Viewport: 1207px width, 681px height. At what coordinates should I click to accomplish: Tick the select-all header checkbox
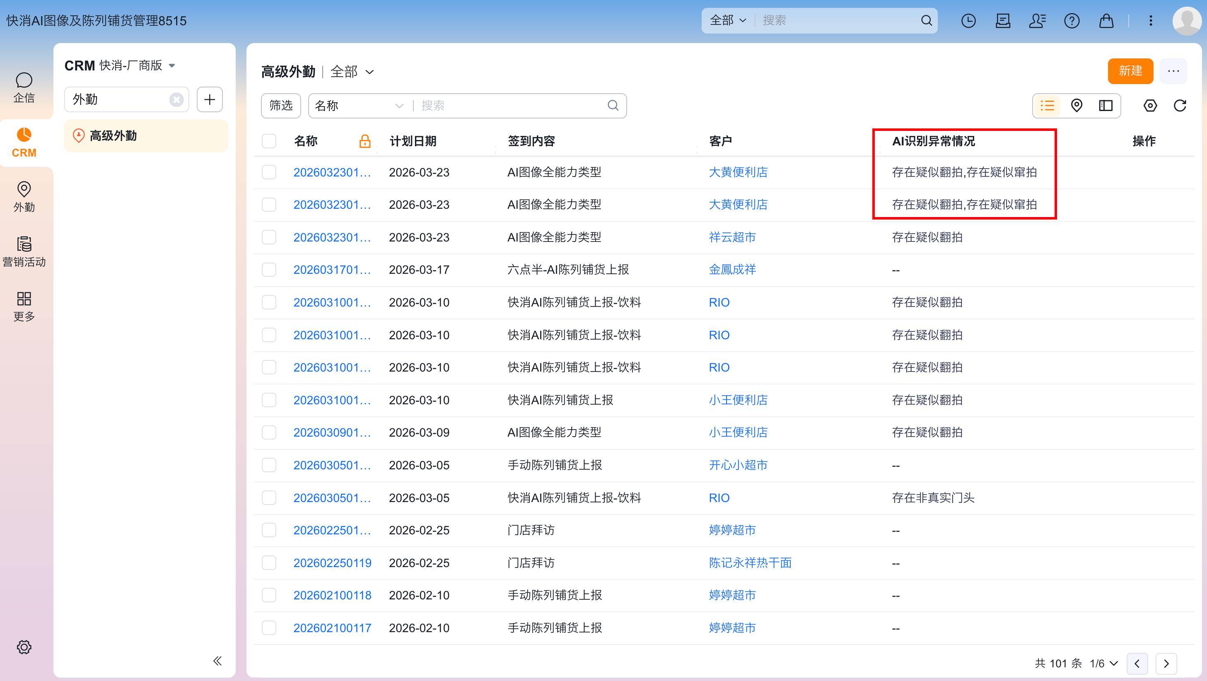[269, 141]
